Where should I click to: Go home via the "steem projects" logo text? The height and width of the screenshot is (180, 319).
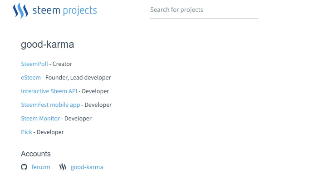point(65,10)
